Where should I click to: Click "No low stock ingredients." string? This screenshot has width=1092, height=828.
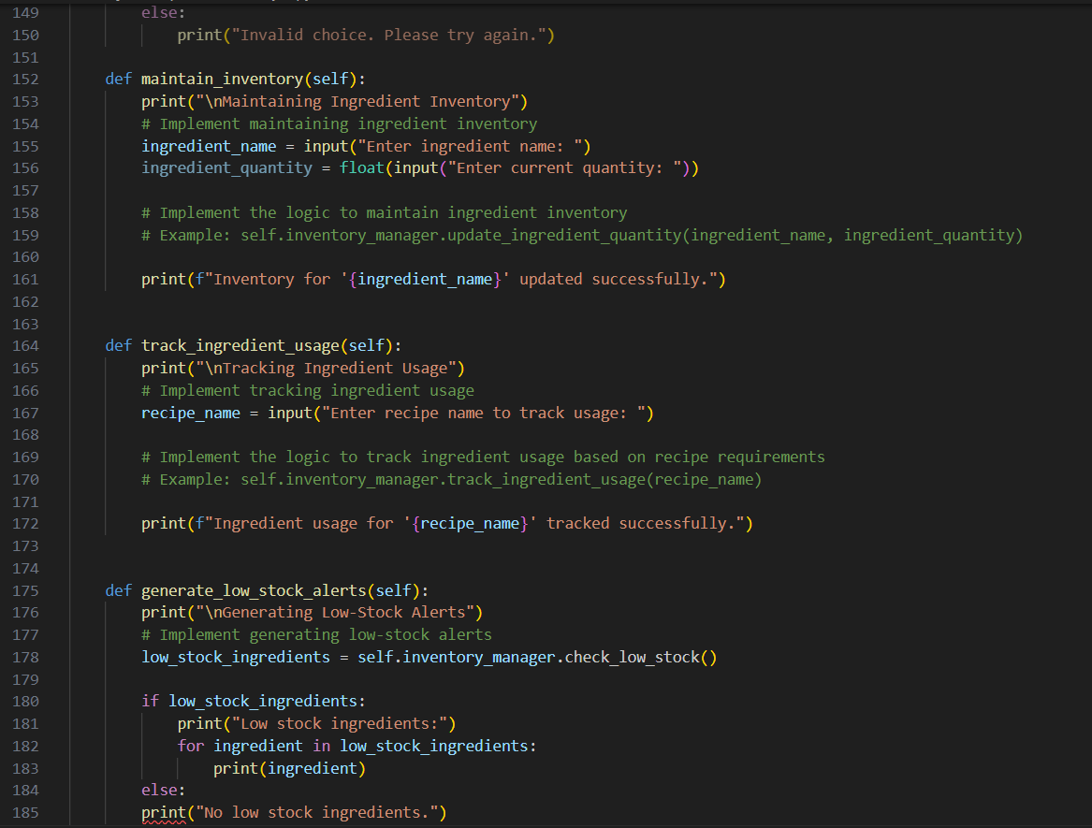pos(317,813)
